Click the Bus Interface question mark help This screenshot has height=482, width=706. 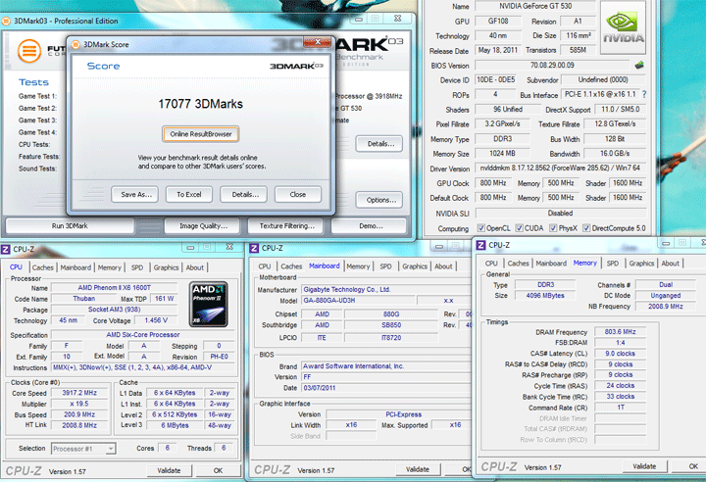click(x=644, y=94)
